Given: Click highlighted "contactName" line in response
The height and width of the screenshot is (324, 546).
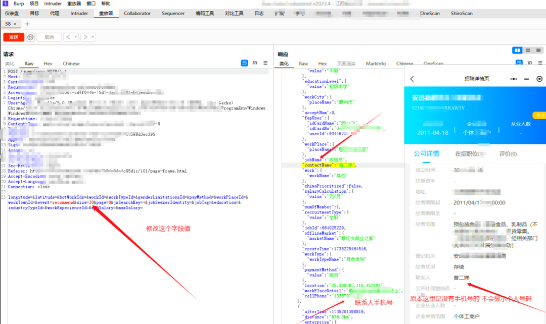Looking at the screenshot, I should [329, 165].
